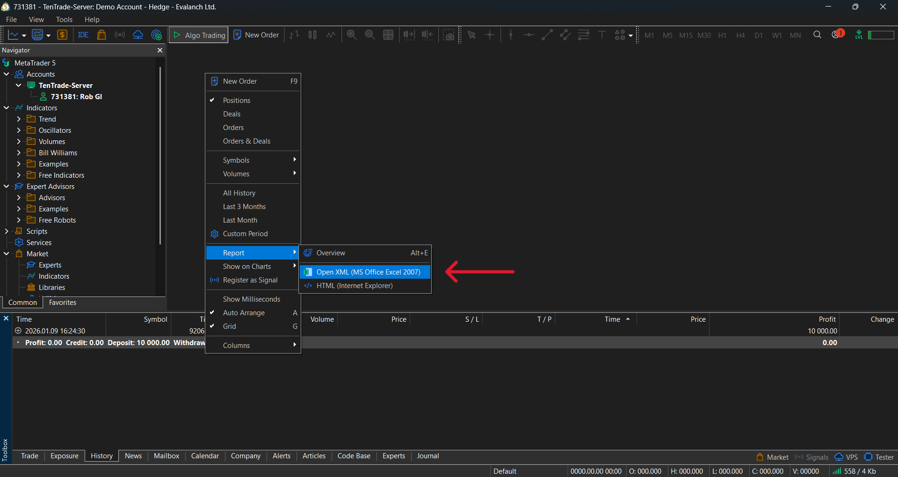Switch to the Journal tab

428,456
